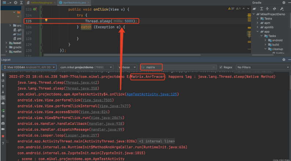Expand android task group in Gradle
Screen dimensions: 291x161
pyautogui.click(x=265, y=40)
